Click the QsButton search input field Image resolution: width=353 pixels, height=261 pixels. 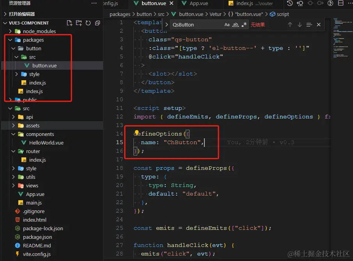tap(197, 25)
